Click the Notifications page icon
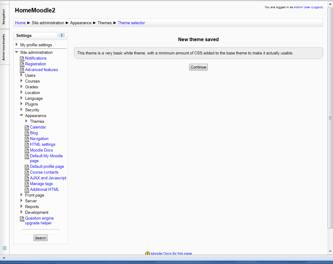This screenshot has height=264, width=333. point(22,59)
